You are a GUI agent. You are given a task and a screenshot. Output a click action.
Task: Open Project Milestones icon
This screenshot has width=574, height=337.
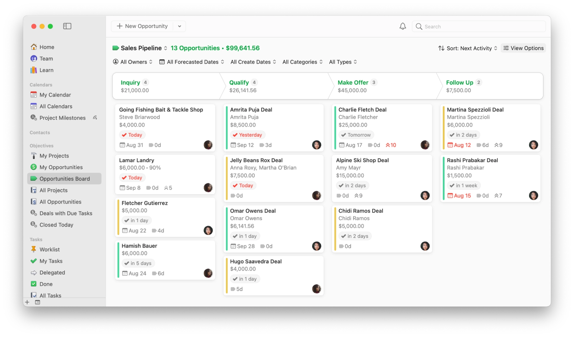pos(34,118)
